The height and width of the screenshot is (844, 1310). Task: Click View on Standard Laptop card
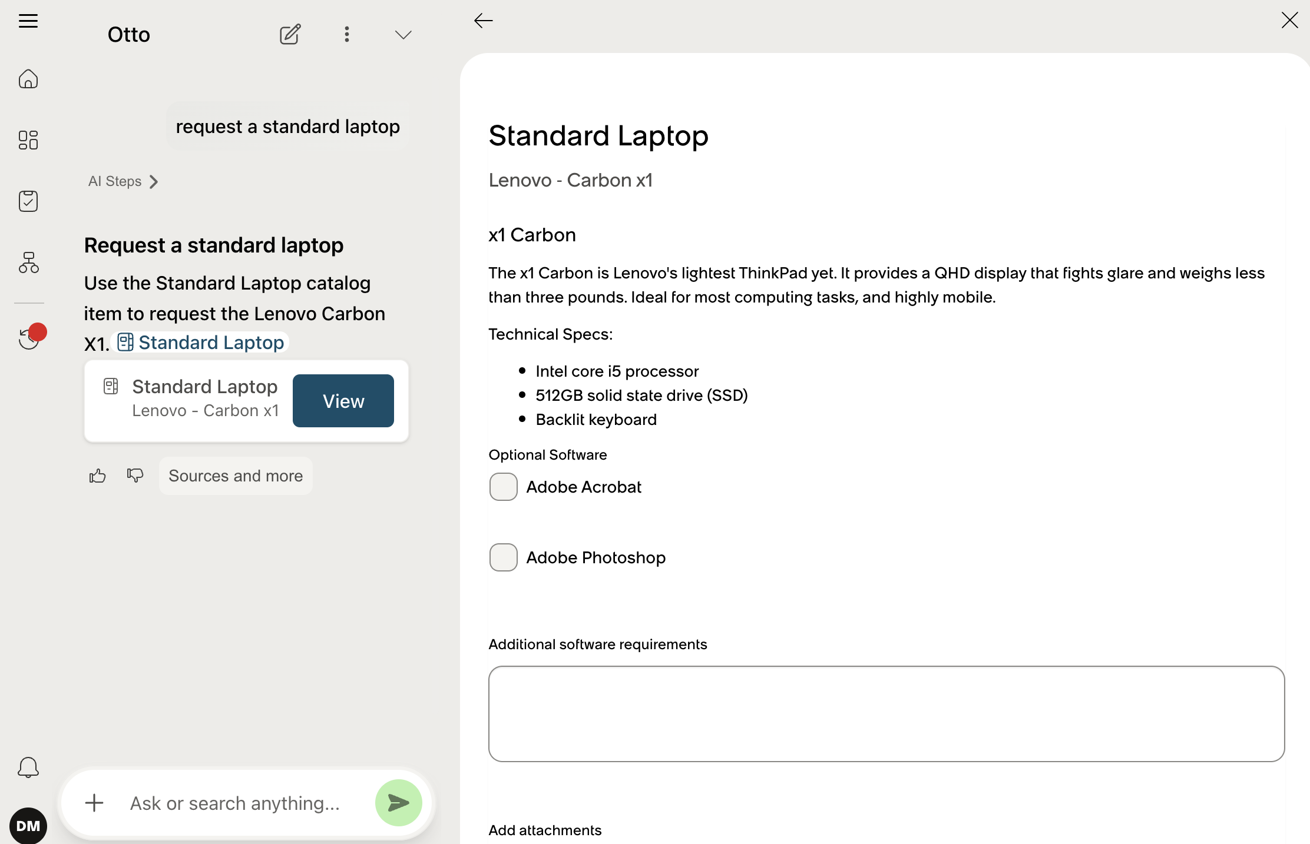tap(343, 401)
